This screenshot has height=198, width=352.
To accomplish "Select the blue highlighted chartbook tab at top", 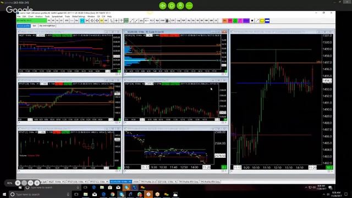I will (24, 26).
